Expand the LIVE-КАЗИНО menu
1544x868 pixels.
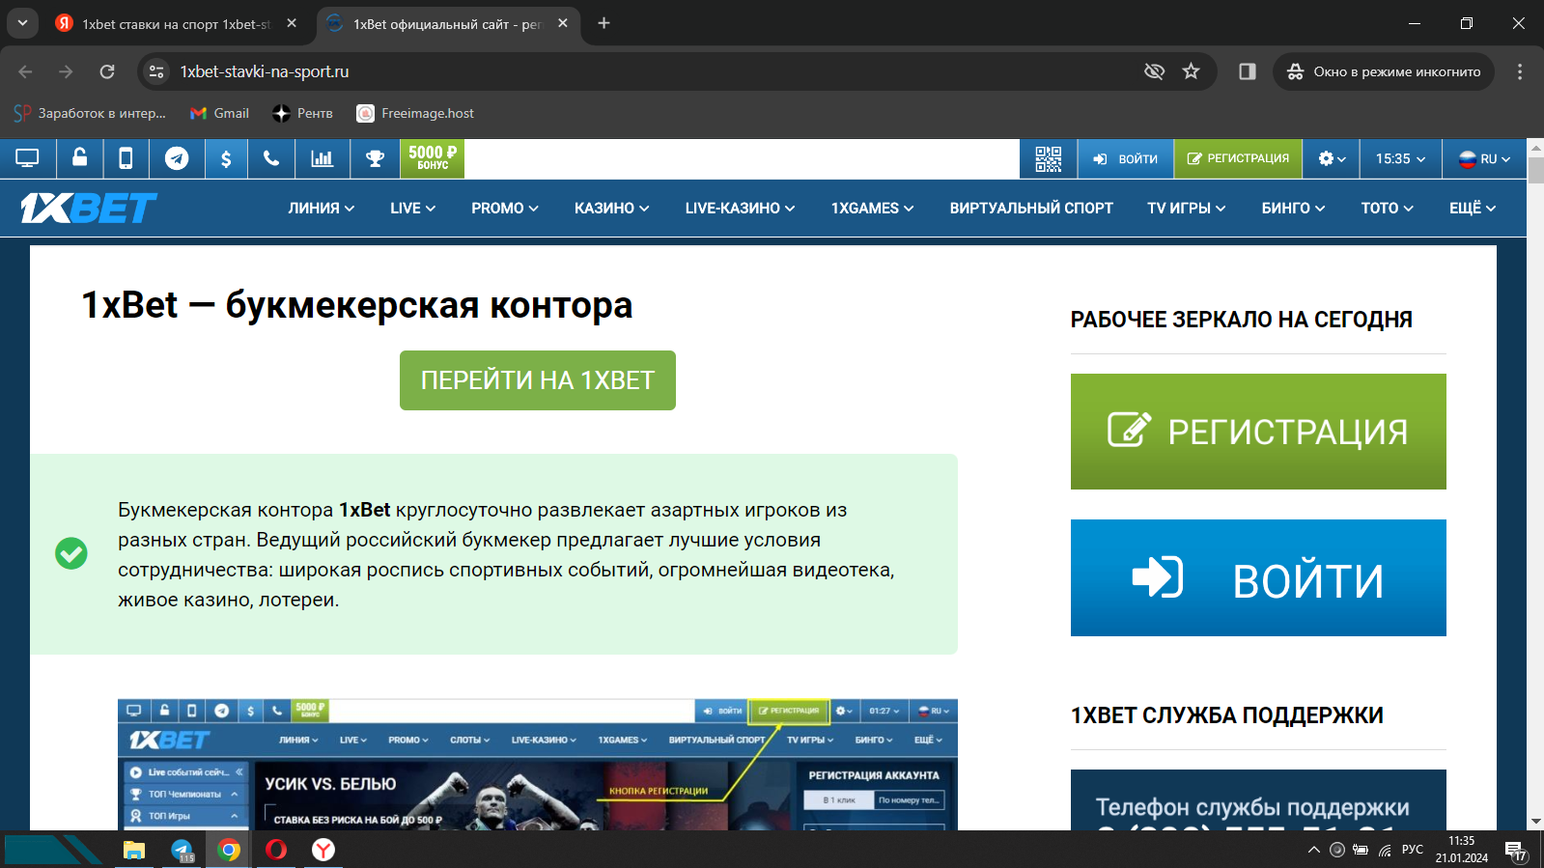741,208
